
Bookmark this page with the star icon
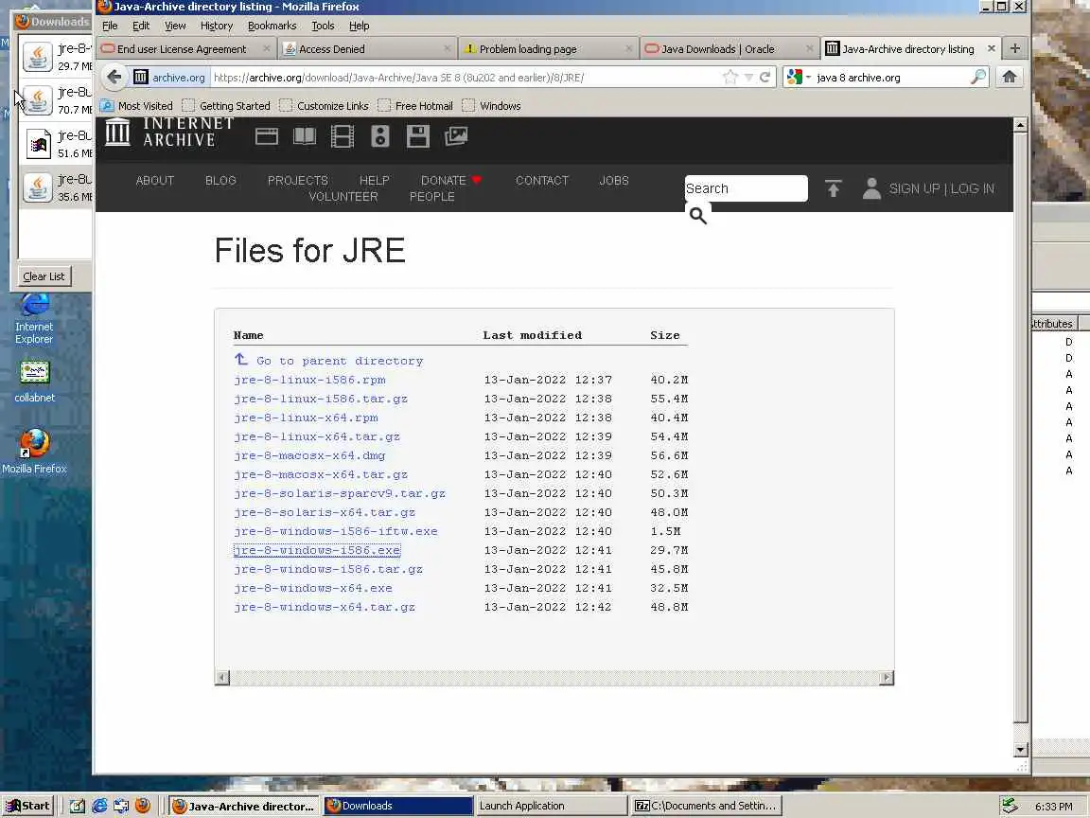(x=730, y=78)
